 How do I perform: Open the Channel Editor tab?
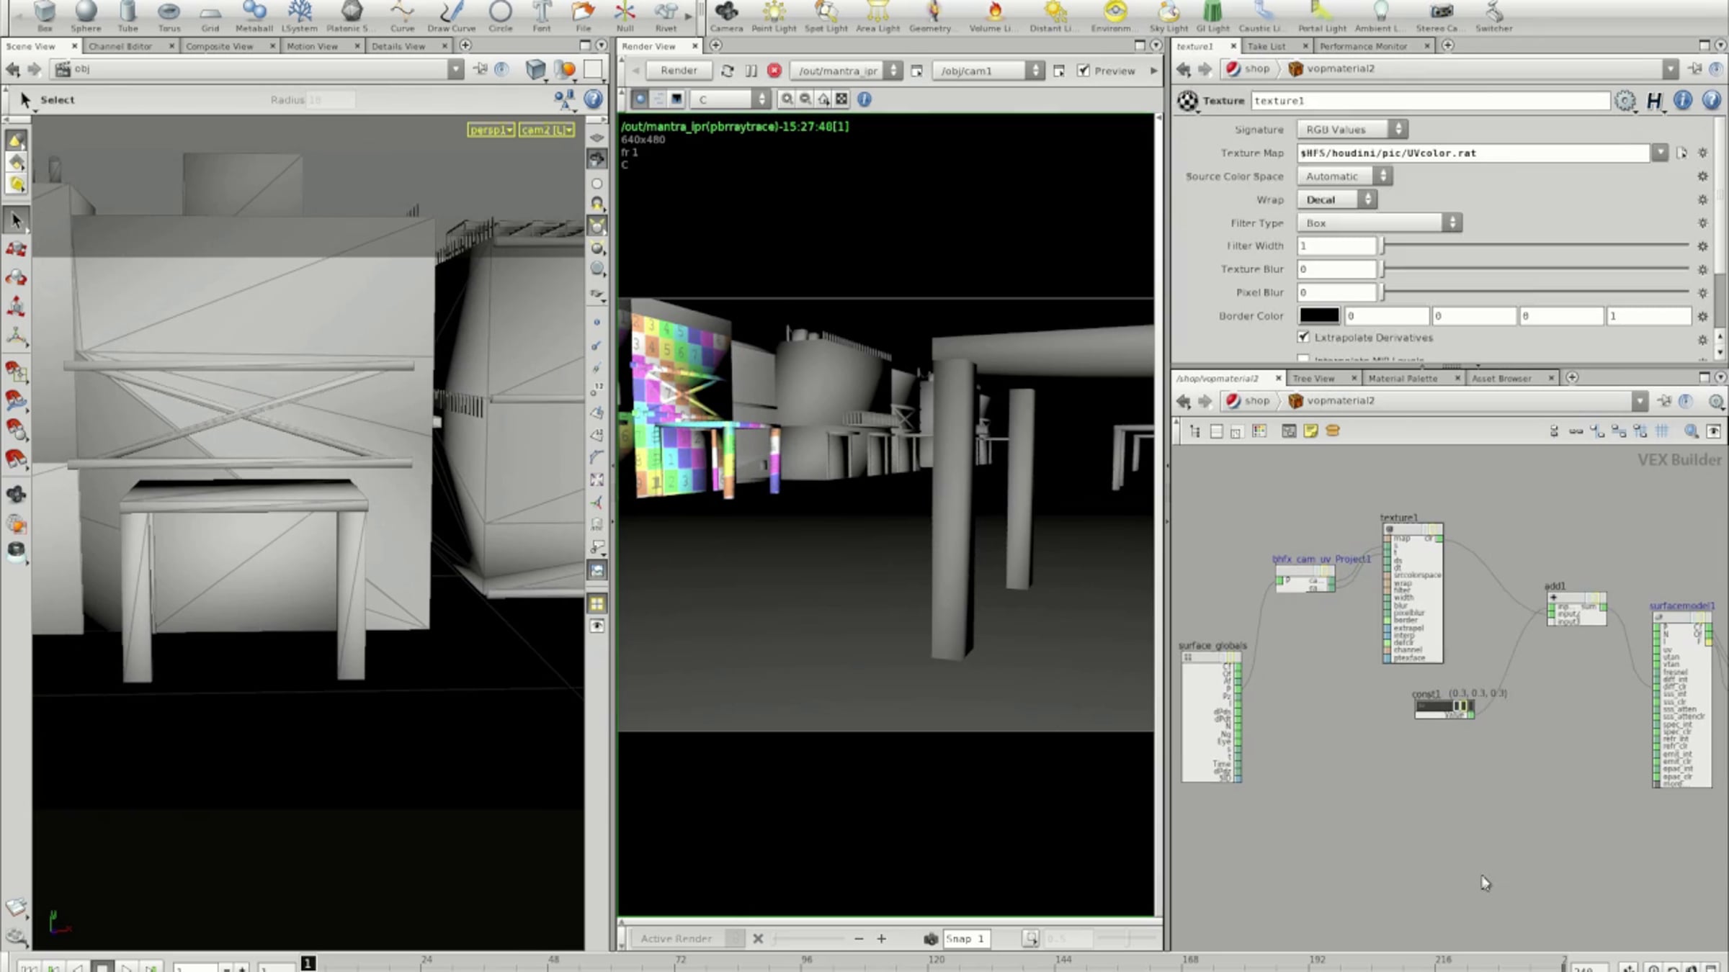click(x=120, y=46)
